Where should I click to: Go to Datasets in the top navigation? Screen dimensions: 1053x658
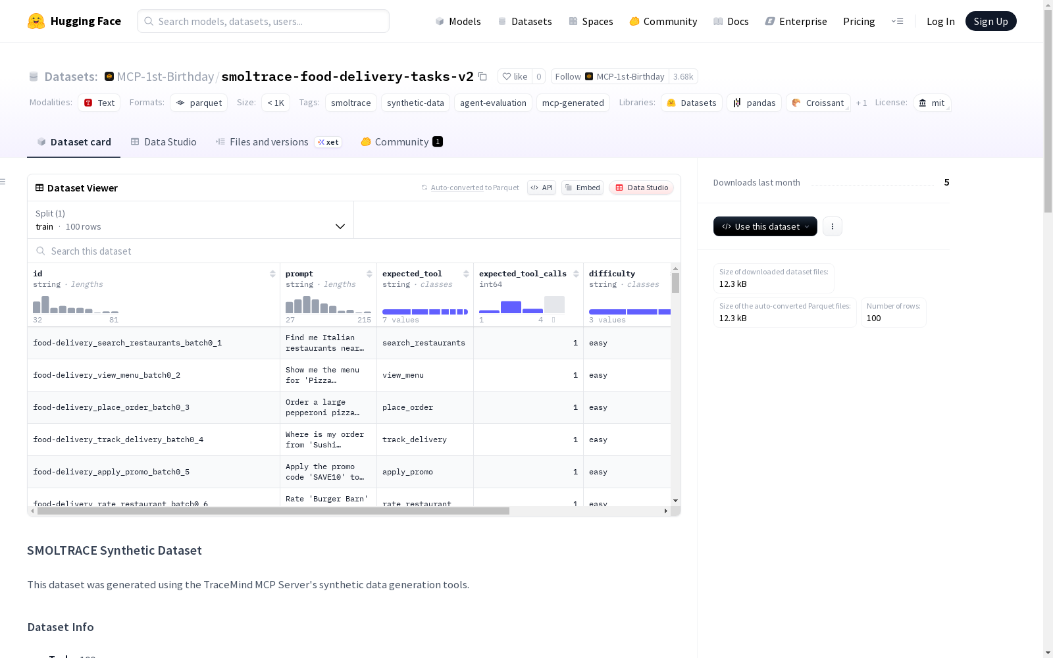tap(525, 21)
